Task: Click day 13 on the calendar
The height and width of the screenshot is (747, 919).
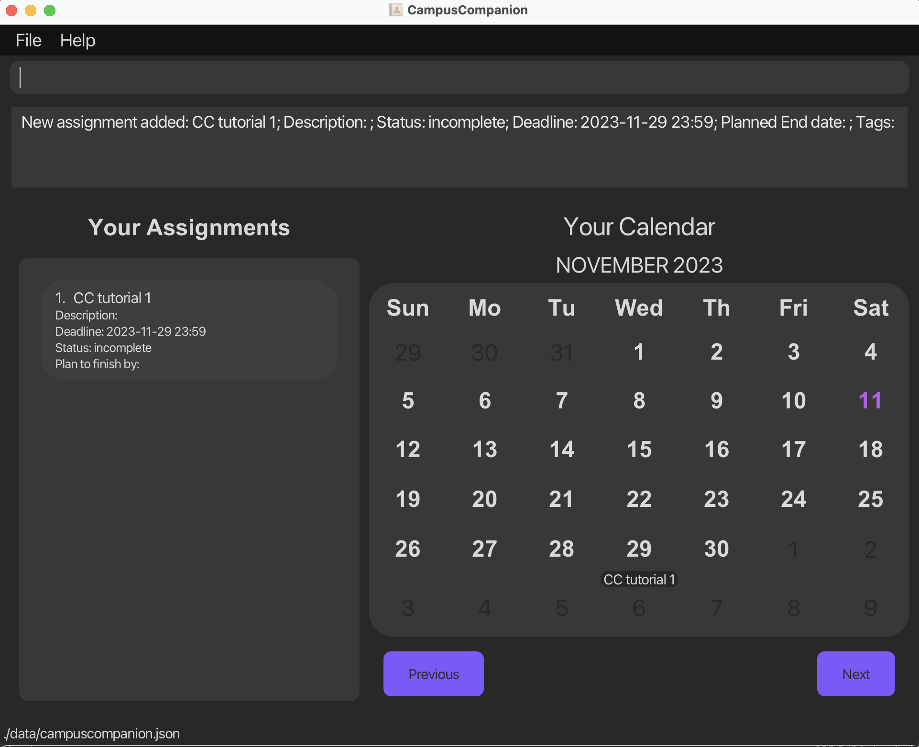Action: (x=484, y=449)
